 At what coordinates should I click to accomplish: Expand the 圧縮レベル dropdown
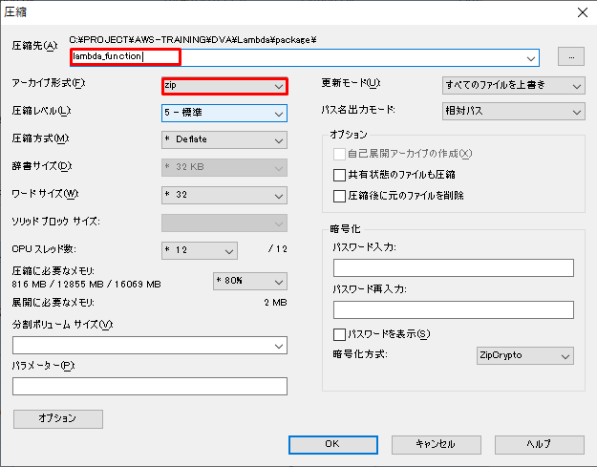[224, 113]
